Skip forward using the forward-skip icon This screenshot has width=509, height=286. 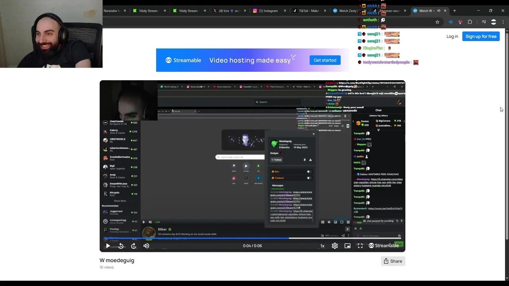134,246
